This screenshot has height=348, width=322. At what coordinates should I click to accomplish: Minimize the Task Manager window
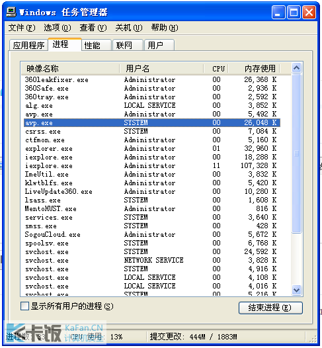[x=278, y=12]
